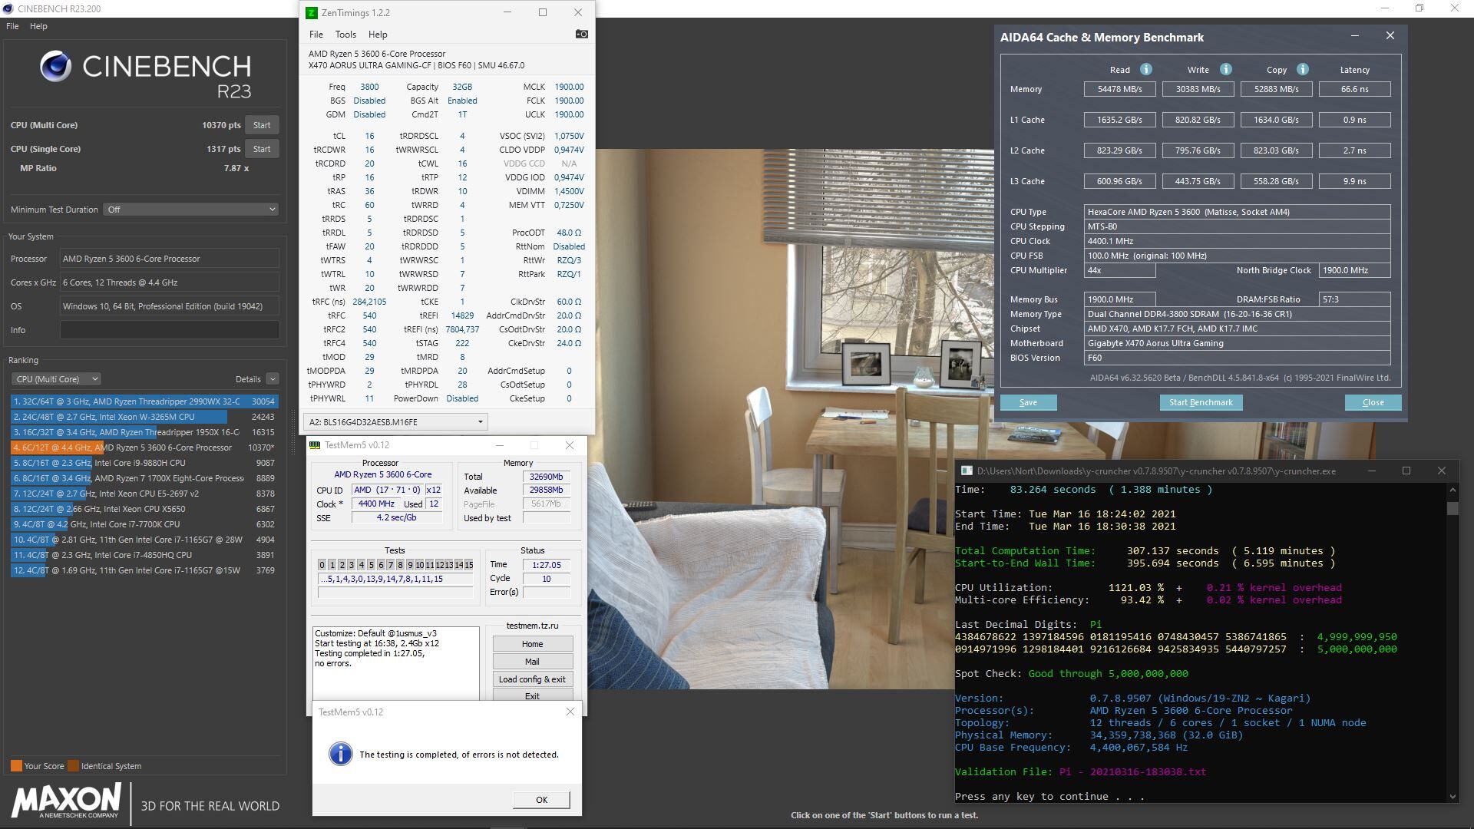Restore down the Cinebench window
The height and width of the screenshot is (829, 1474).
click(x=1420, y=8)
